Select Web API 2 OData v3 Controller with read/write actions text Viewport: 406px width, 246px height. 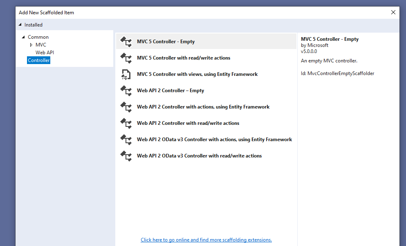(x=200, y=155)
